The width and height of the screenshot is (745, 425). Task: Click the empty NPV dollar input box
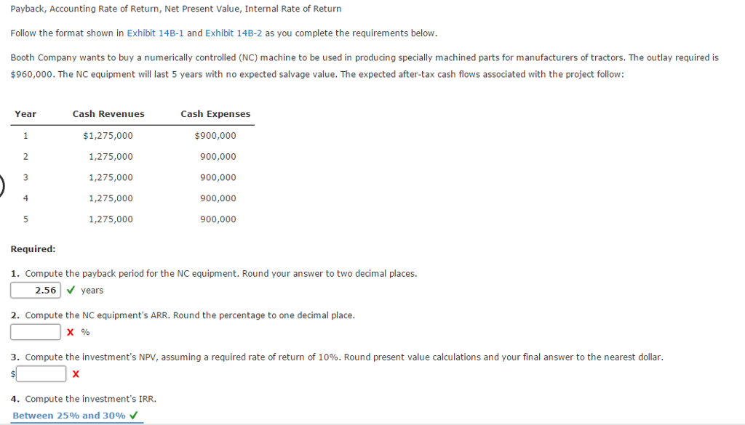(41, 373)
